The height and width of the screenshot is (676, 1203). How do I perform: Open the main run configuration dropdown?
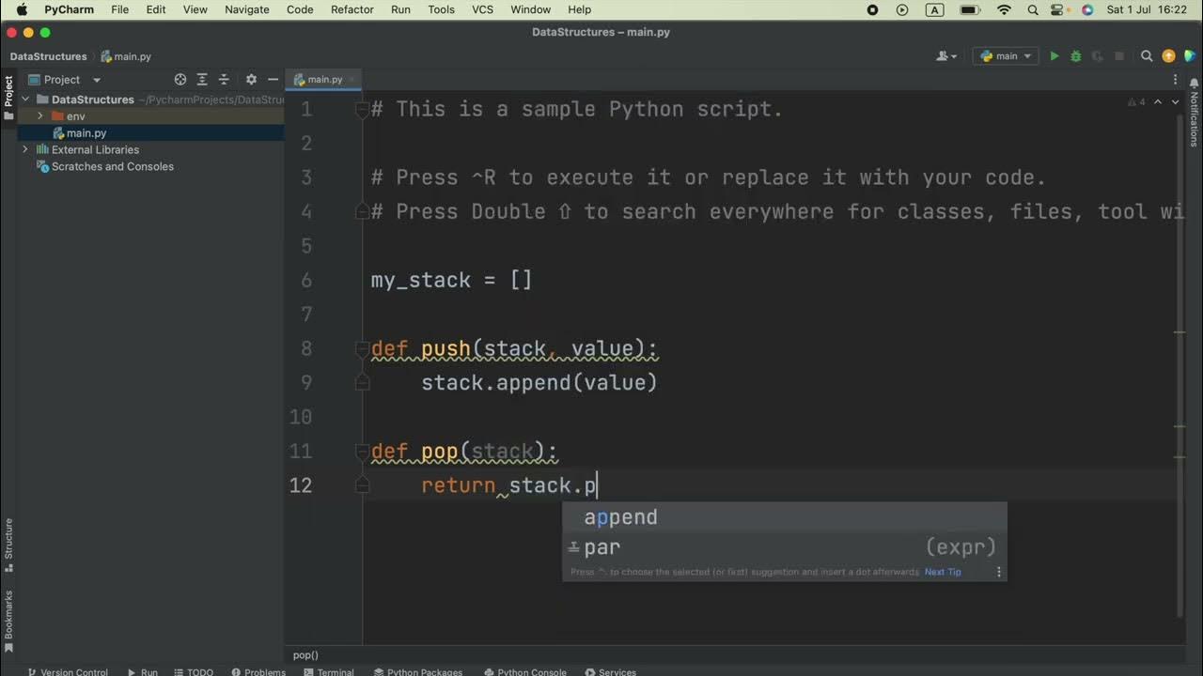[x=1006, y=56]
